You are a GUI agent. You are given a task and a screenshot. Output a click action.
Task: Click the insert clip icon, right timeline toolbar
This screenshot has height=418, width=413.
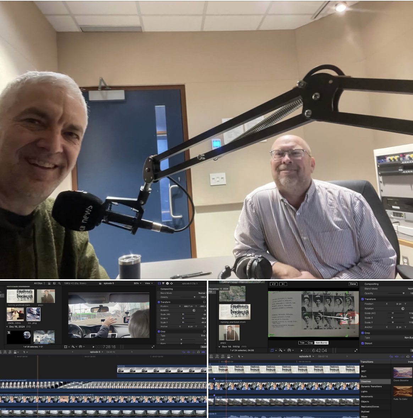[x=217, y=356]
